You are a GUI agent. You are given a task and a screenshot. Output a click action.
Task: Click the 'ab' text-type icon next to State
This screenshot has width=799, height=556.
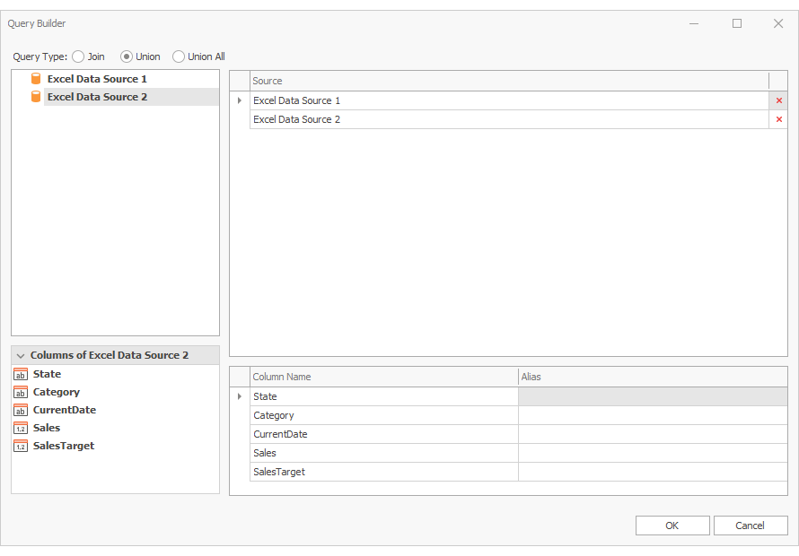[20, 374]
